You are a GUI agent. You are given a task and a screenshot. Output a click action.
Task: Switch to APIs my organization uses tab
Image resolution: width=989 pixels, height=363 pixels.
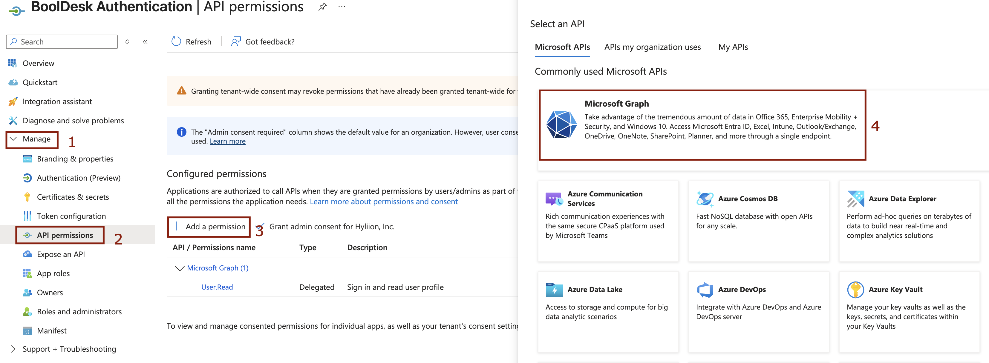click(x=652, y=47)
